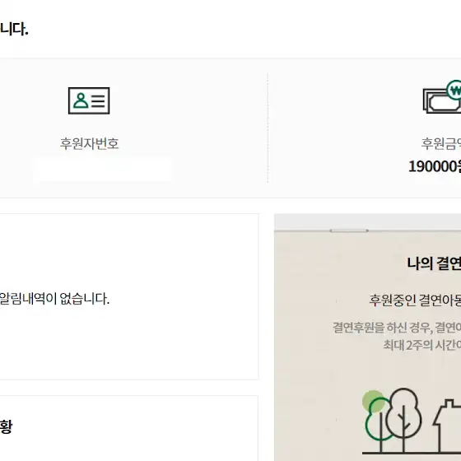Click the house outline illustration
461x461 pixels.
pyautogui.click(x=447, y=426)
